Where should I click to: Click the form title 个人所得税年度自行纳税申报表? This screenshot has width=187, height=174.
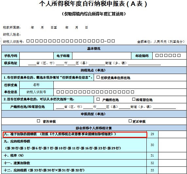click(x=93, y=4)
